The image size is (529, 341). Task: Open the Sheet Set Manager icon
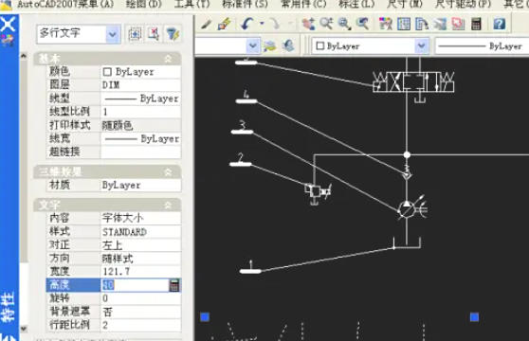pos(440,24)
